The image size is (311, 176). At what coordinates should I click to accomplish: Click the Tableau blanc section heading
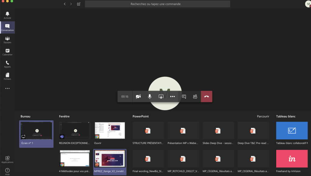point(286,116)
